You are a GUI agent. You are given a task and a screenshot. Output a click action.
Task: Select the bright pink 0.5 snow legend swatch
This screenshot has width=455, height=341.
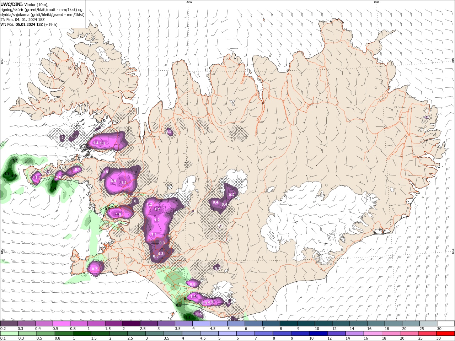pyautogui.click(x=61, y=324)
